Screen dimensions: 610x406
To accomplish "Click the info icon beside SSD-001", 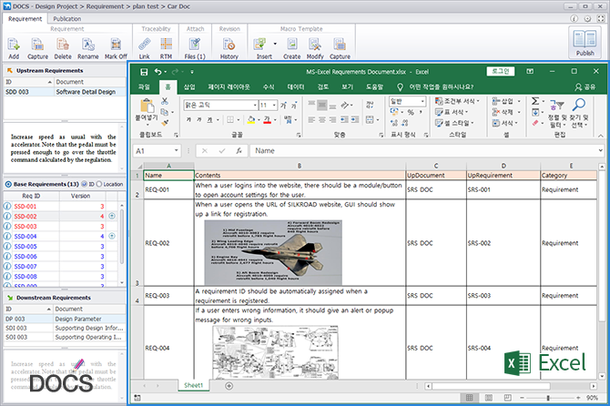I will (7, 206).
